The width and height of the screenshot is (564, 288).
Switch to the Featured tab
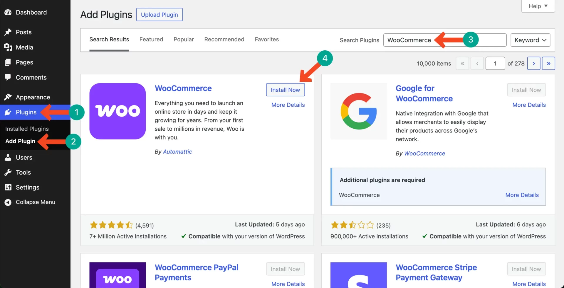tap(151, 39)
